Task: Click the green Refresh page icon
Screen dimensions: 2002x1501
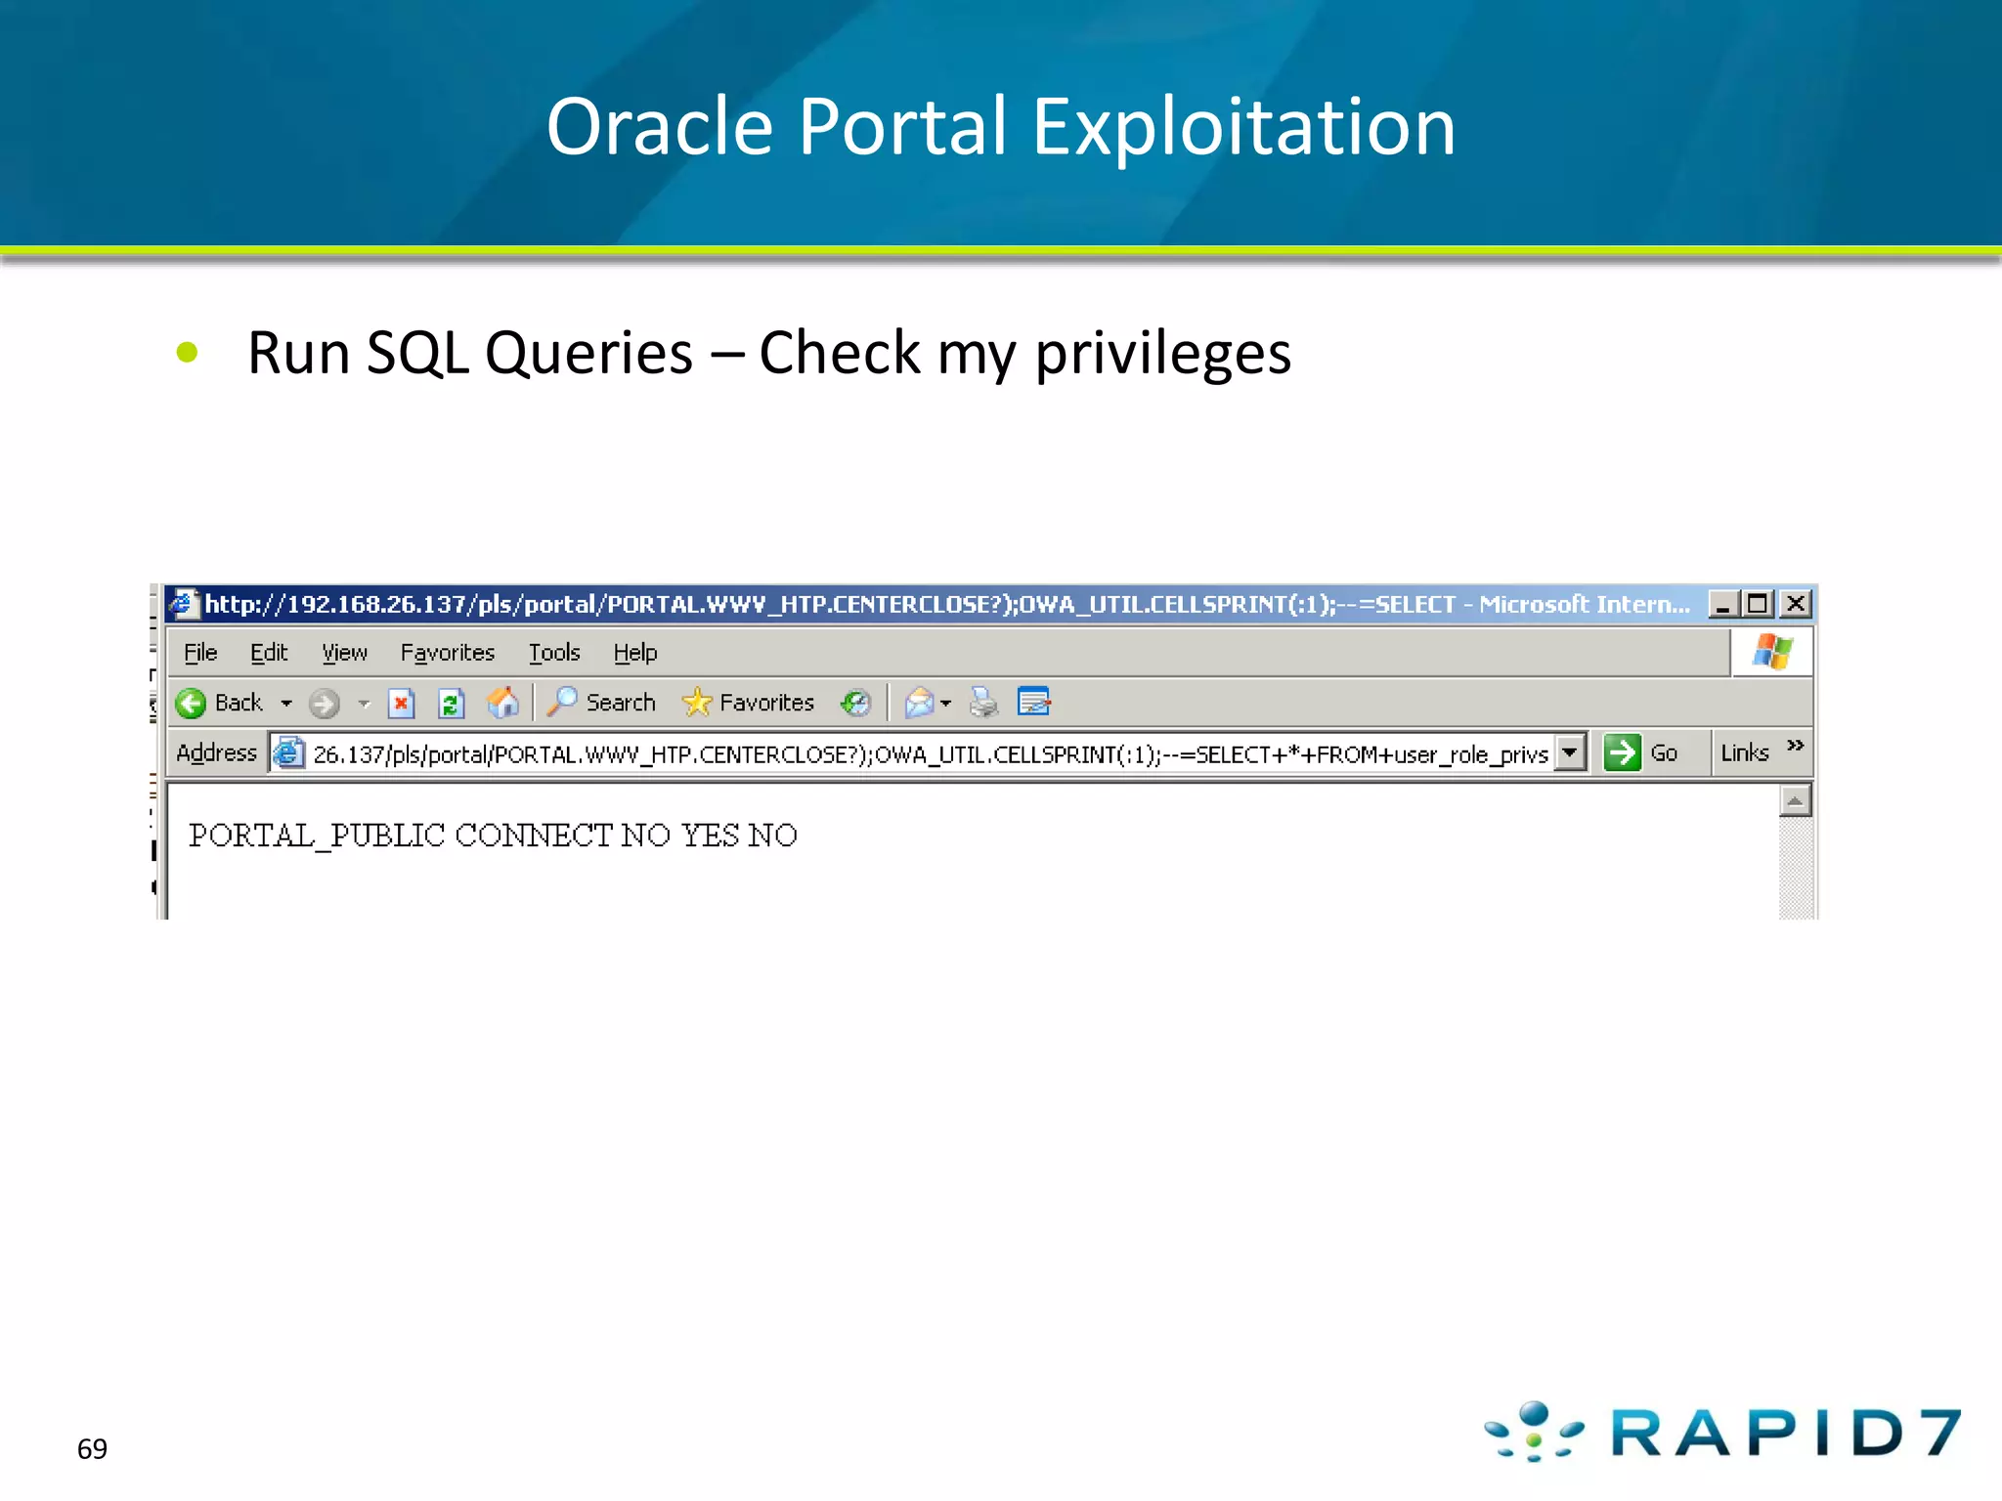Action: click(451, 703)
